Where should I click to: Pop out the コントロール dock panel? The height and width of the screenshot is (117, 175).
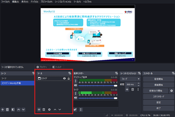tap(173, 73)
